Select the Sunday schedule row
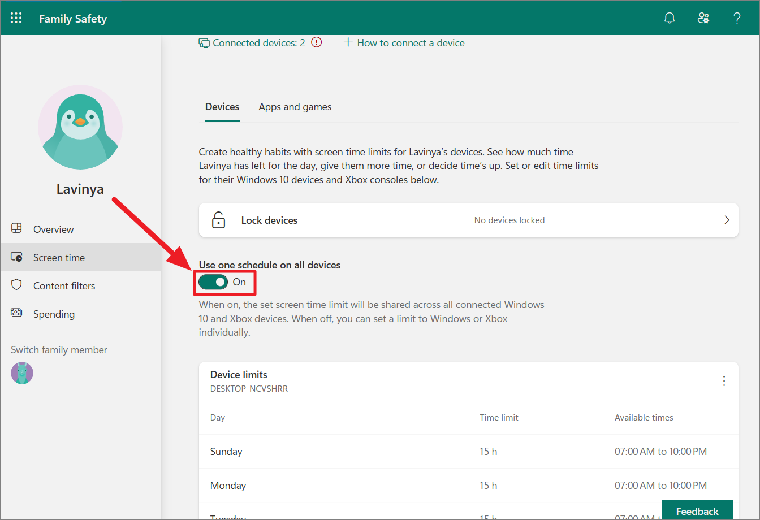Screen dimensions: 760x520 tap(469, 452)
